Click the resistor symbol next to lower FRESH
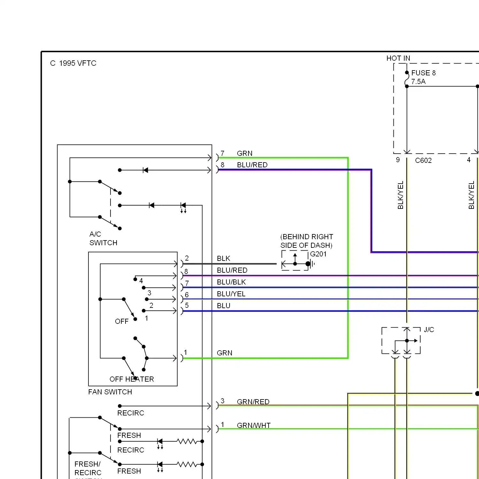Viewport: 479px width, 479px height. 187,464
